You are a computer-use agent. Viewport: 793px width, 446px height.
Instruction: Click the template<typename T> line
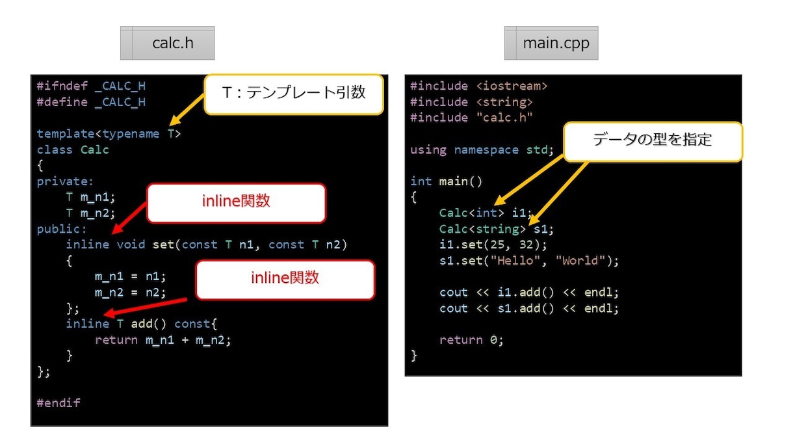click(109, 134)
